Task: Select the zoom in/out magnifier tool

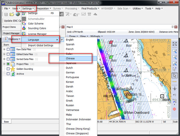Action: 175,51
